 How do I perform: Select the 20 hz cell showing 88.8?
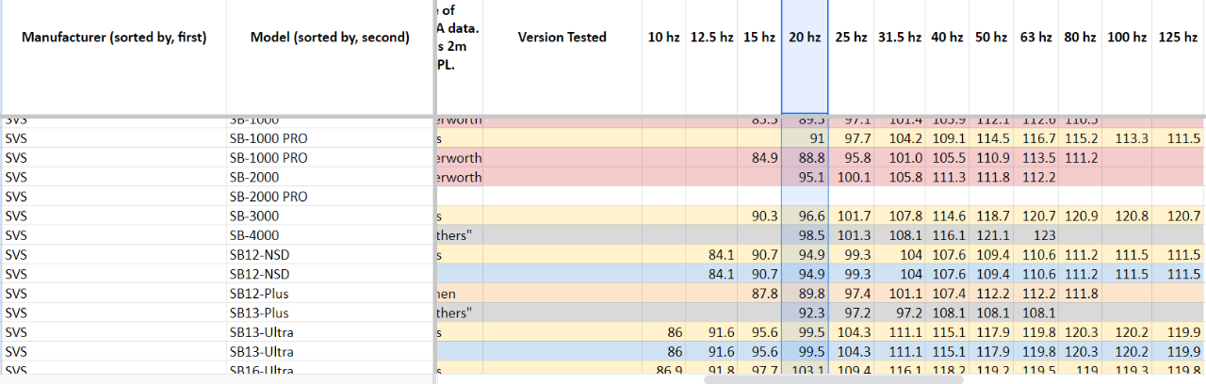click(x=805, y=157)
